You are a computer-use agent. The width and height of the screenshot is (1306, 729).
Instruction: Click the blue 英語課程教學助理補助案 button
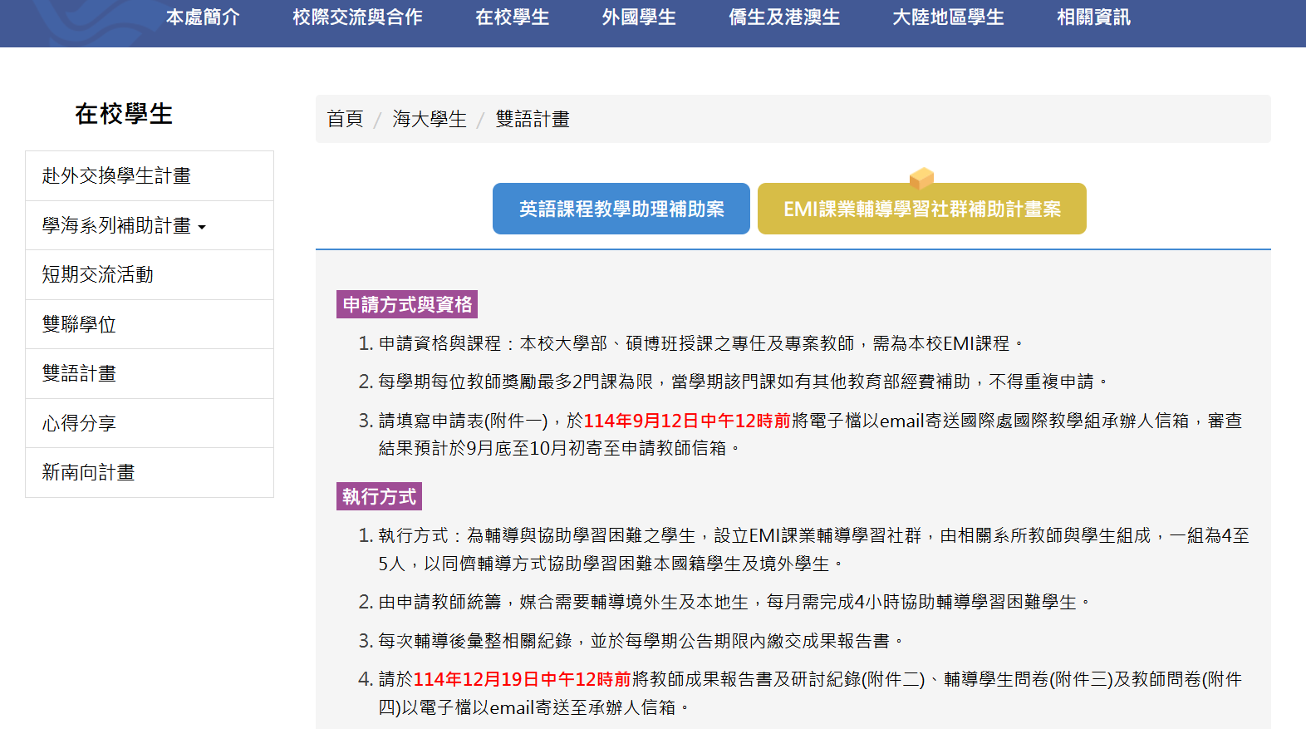click(621, 209)
